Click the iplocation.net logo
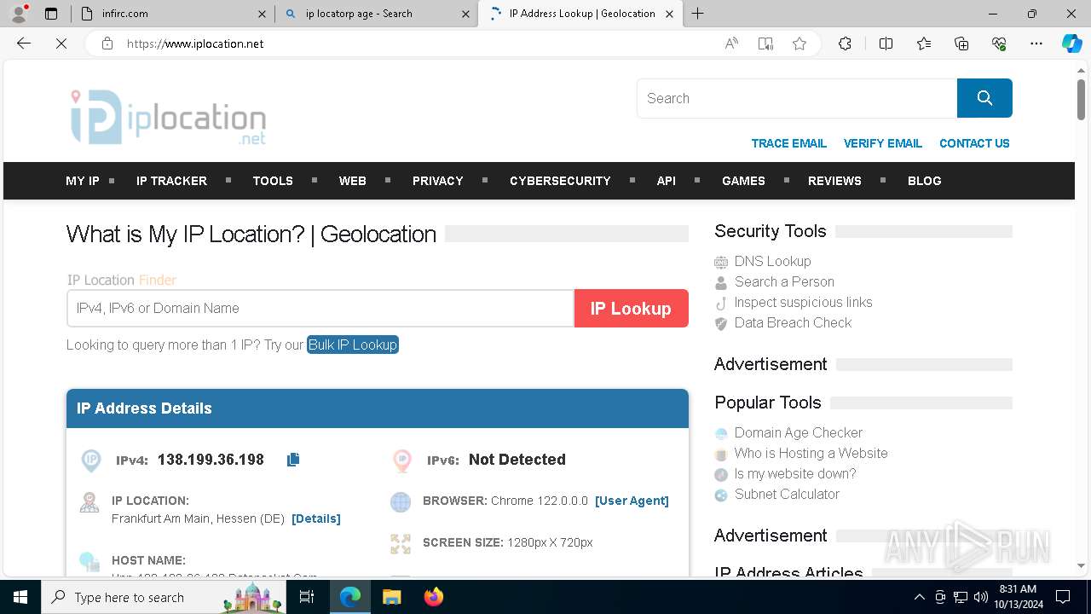The height and width of the screenshot is (614, 1091). click(168, 117)
